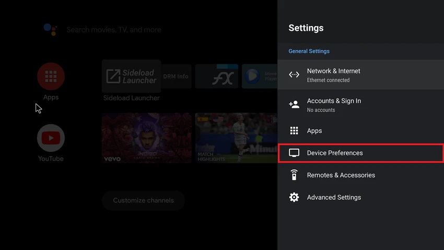Play the vevo video thumbnail
444x250 pixels.
coord(147,138)
